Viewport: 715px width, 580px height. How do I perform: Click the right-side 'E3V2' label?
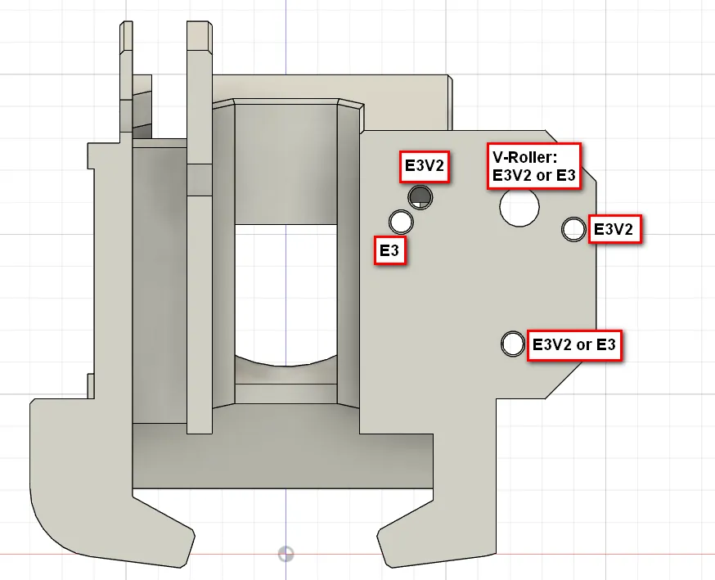click(x=614, y=230)
